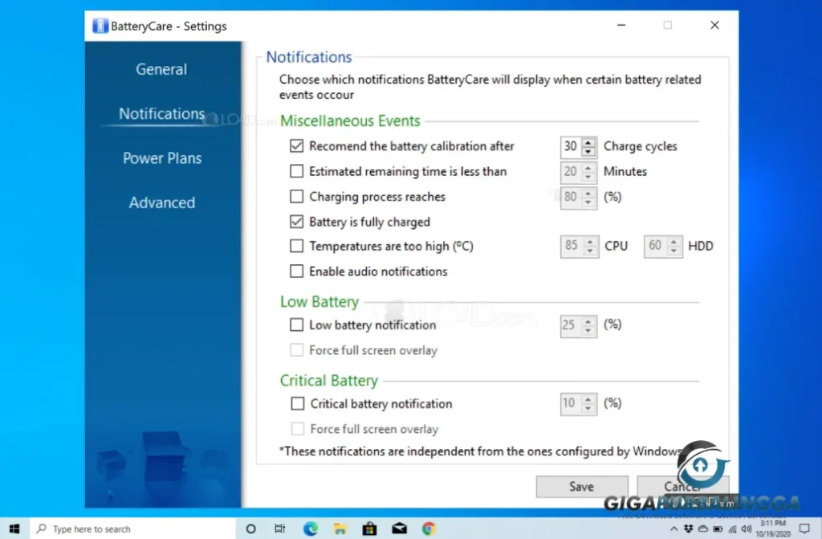Uncheck Battery is fully charged
This screenshot has height=539, width=822.
click(297, 222)
